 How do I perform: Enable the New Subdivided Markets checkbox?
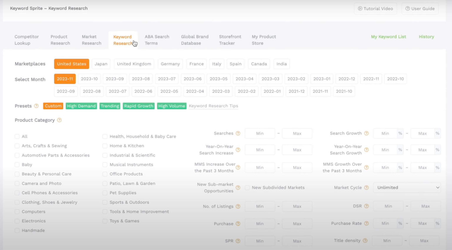[x=247, y=187]
